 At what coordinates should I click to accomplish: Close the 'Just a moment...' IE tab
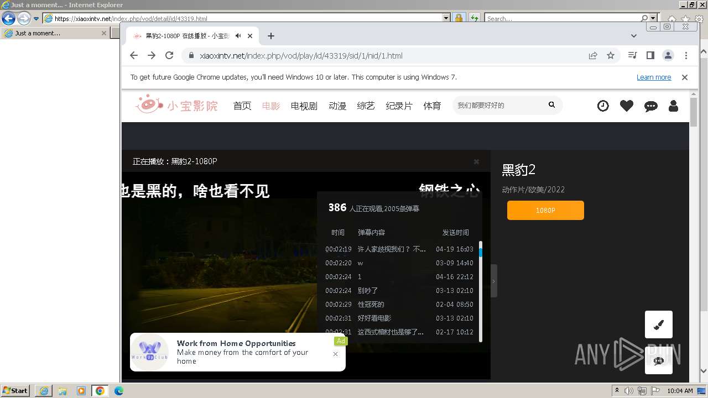click(103, 33)
